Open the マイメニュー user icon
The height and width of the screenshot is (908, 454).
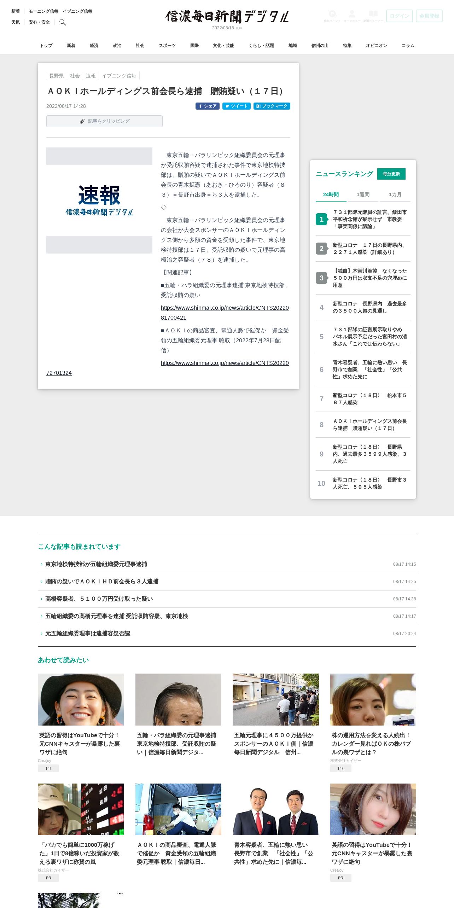352,16
